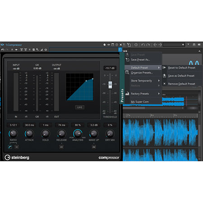Screen dimensions: 203x203
Task: Click the 1 ms hold value
Action: pos(46,125)
